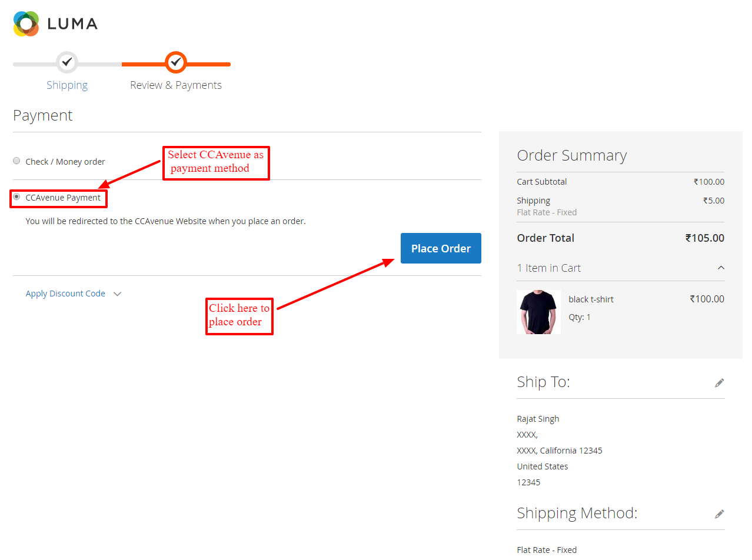Click the 1 Item in Cart title
Screen dimensions: 752x560
click(548, 268)
